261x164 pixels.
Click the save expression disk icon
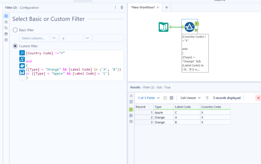pyautogui.click(x=22, y=72)
